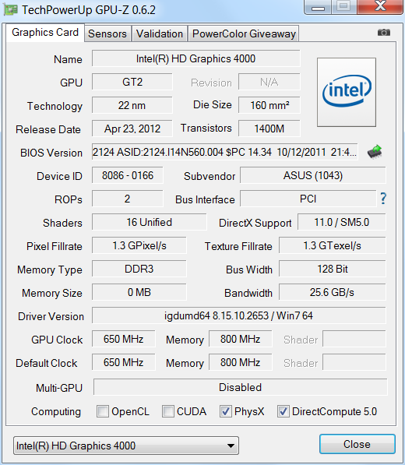The width and height of the screenshot is (405, 465).
Task: Select the PowerColor Giveaway tab
Action: coord(244,33)
